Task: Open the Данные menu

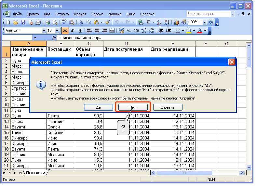Action: [115, 14]
